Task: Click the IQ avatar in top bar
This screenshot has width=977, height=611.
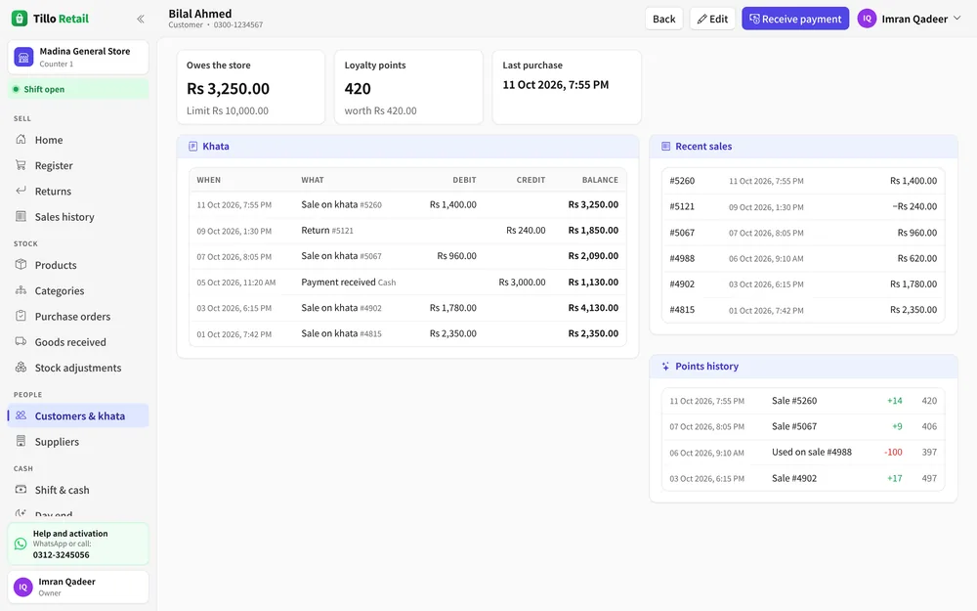Action: 867,19
